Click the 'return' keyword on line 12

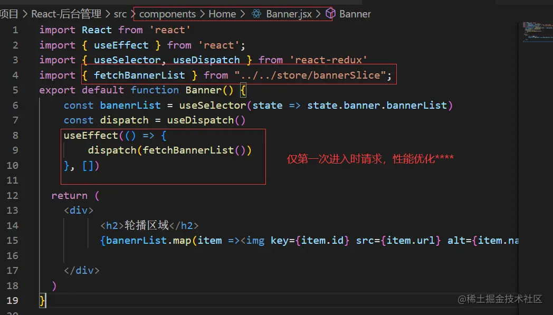pos(69,195)
